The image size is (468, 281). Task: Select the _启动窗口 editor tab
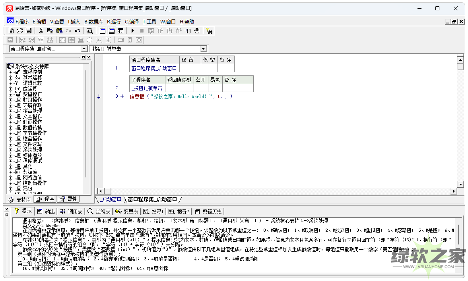[x=110, y=199]
